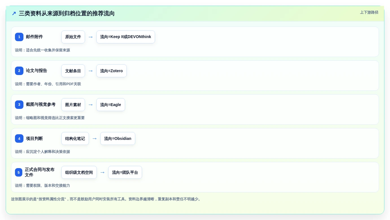
Task: Select step badge 3 for 截图与视觉参考
Action: coord(19,105)
